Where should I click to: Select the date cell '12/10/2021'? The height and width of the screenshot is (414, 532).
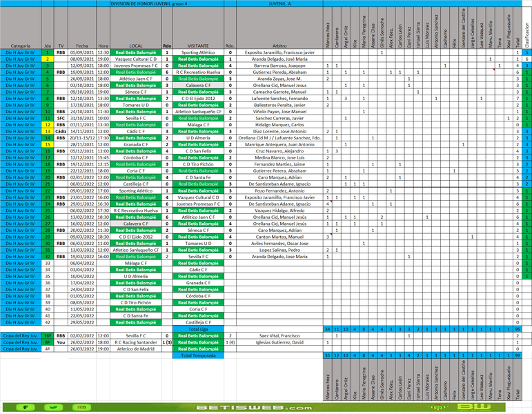pyautogui.click(x=82, y=99)
